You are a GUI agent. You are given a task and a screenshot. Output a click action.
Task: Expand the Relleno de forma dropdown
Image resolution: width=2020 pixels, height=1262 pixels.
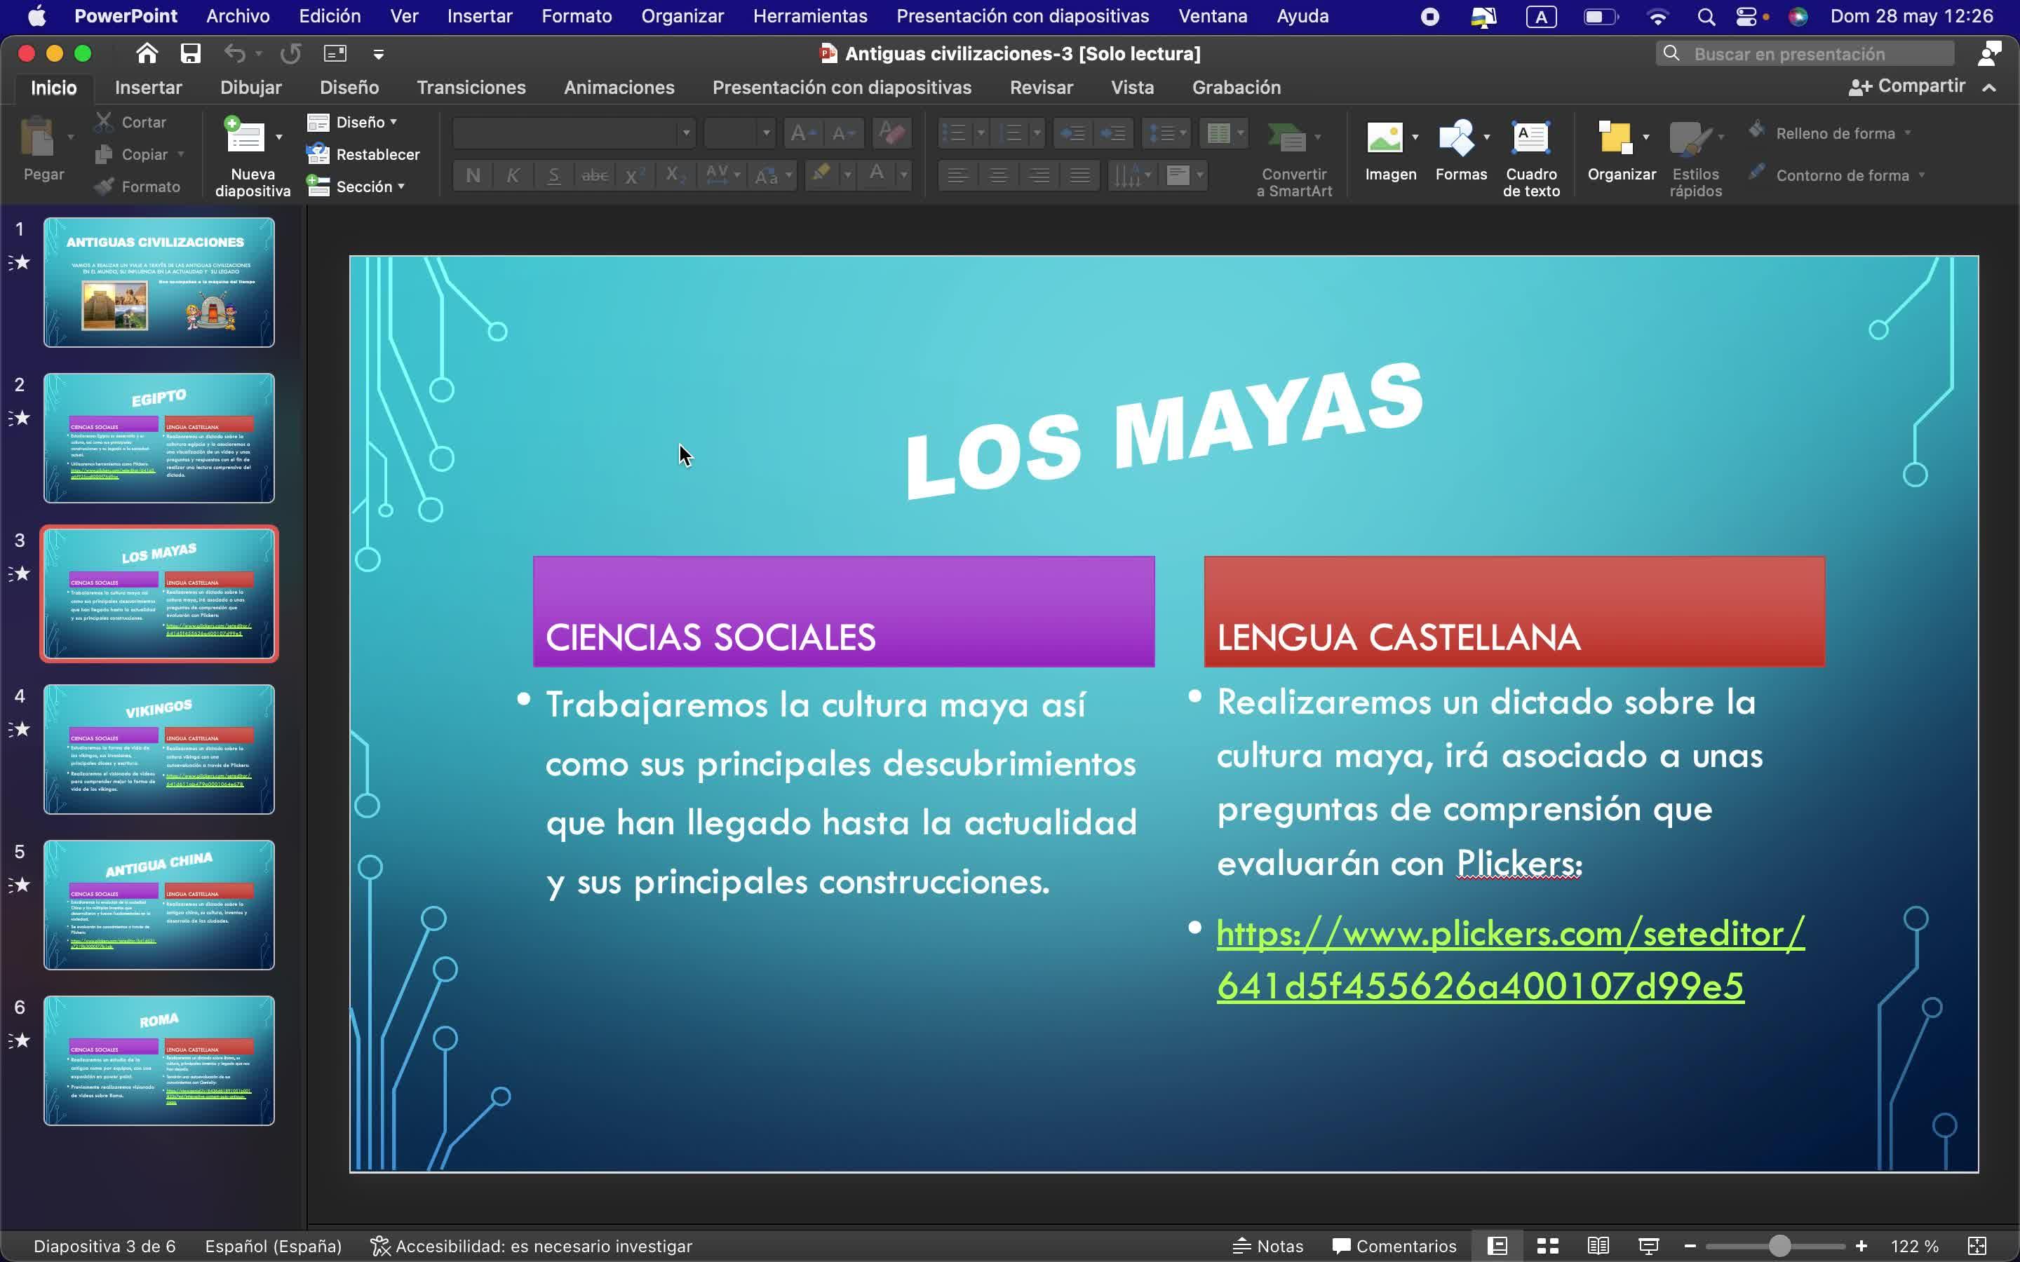point(1907,133)
